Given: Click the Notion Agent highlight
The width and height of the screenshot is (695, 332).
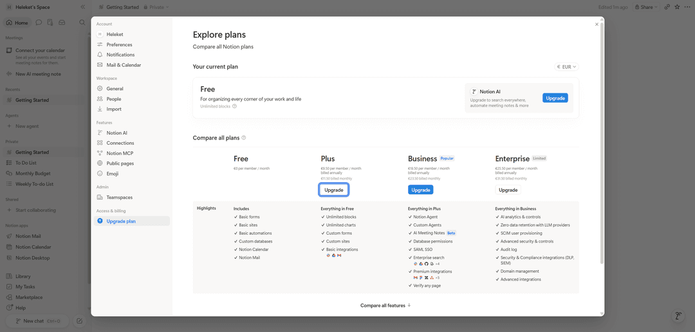Looking at the screenshot, I should point(425,217).
